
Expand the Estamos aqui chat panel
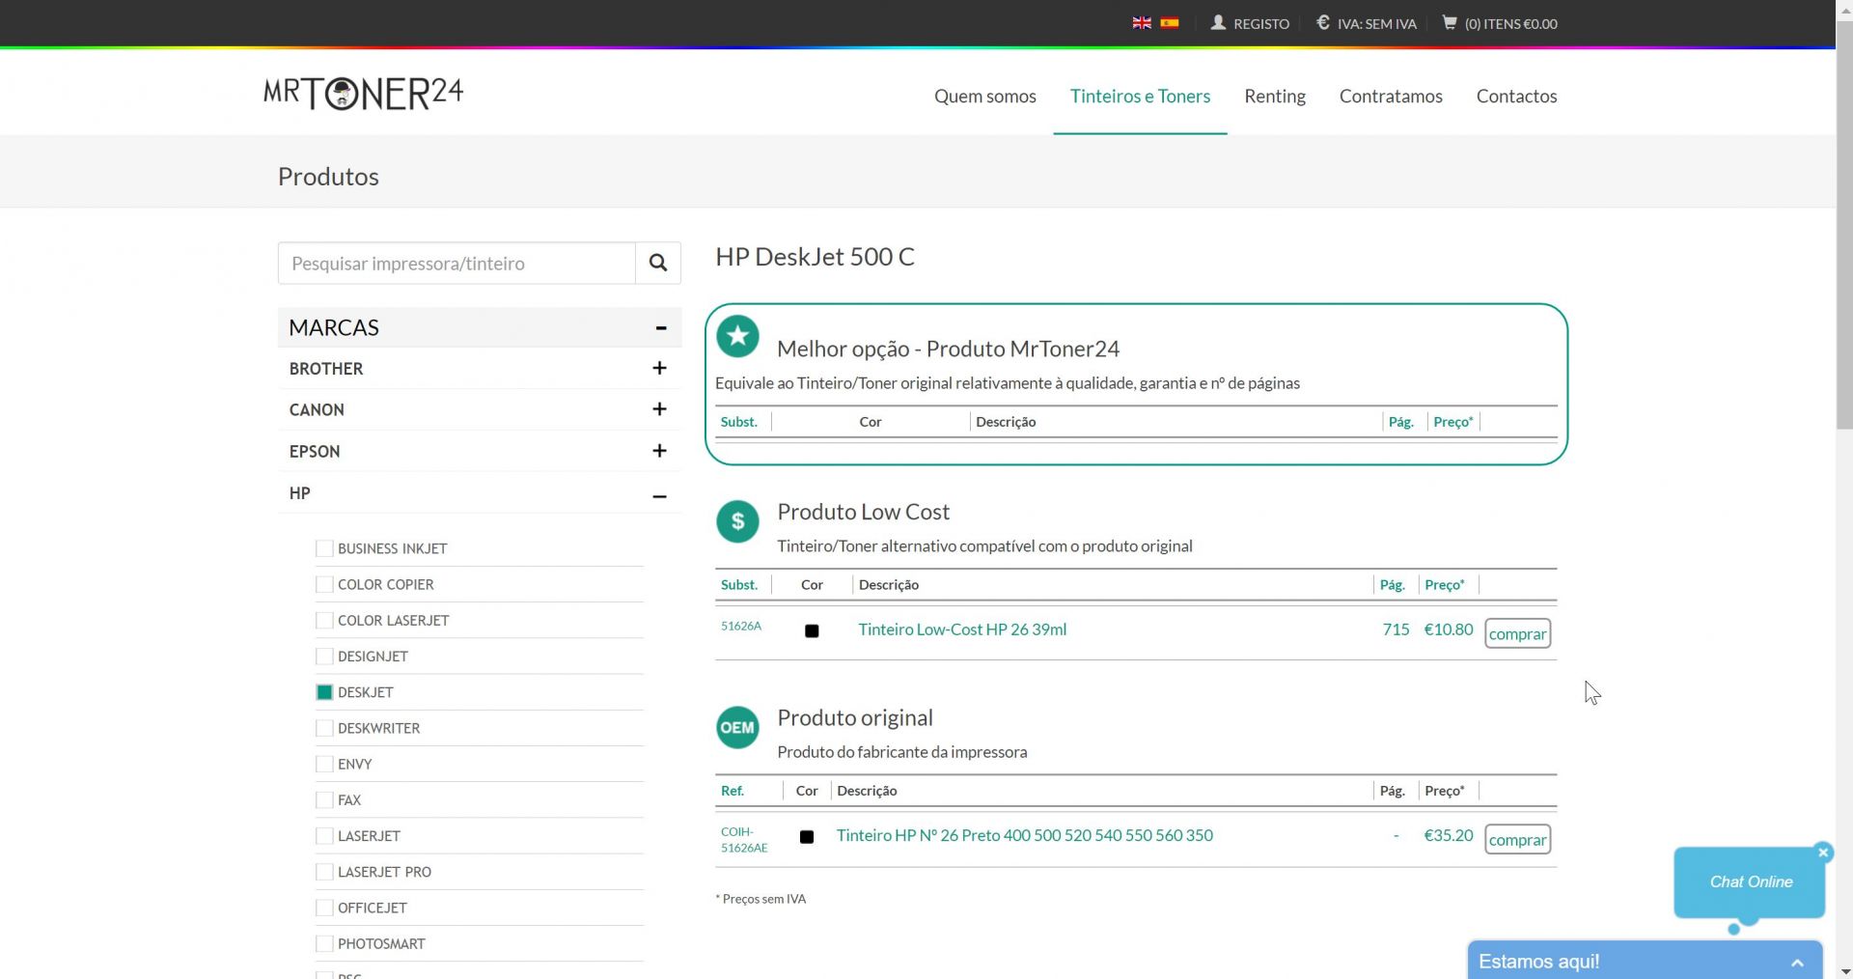tap(1796, 962)
